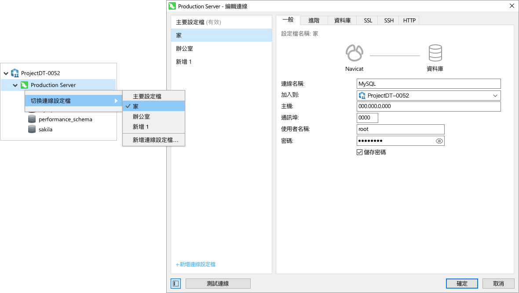
Task: Select 家 in the dialog profile list
Action: [x=221, y=35]
